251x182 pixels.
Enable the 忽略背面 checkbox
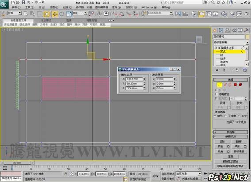(x=216, y=94)
